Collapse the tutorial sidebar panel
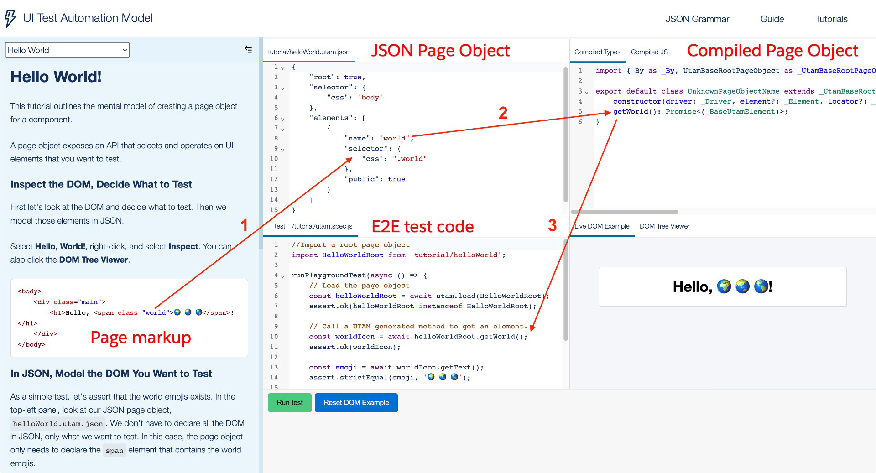Viewport: 876px width, 473px height. coord(248,49)
